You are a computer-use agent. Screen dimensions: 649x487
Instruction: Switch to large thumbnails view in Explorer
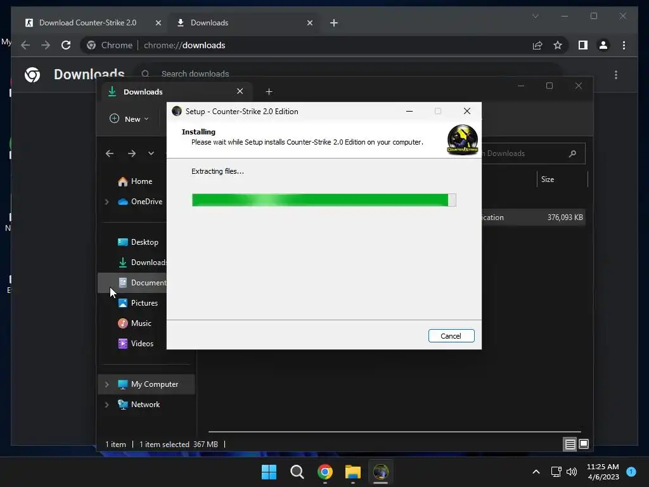[x=584, y=445]
